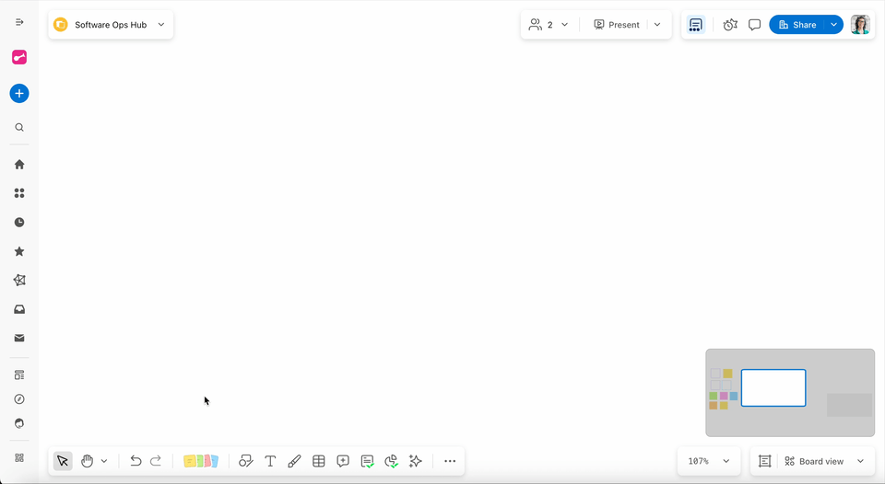Expand the participants list chevron
Viewport: 885px width, 484px height.
(564, 25)
